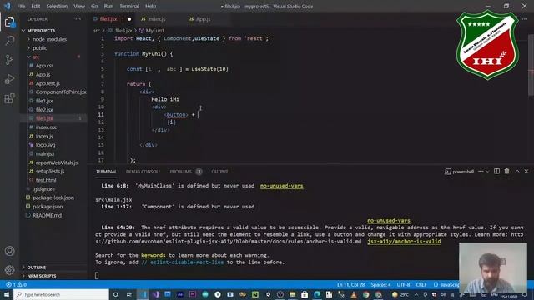Open the View menu

[79, 6]
